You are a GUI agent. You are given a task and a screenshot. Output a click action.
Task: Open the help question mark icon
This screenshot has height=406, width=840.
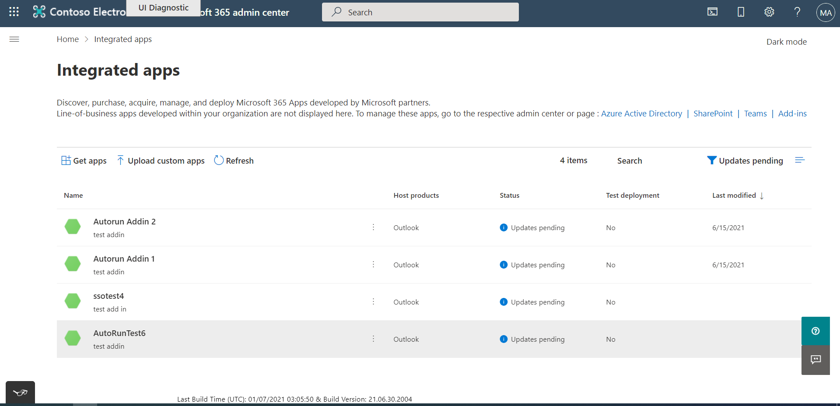point(797,12)
